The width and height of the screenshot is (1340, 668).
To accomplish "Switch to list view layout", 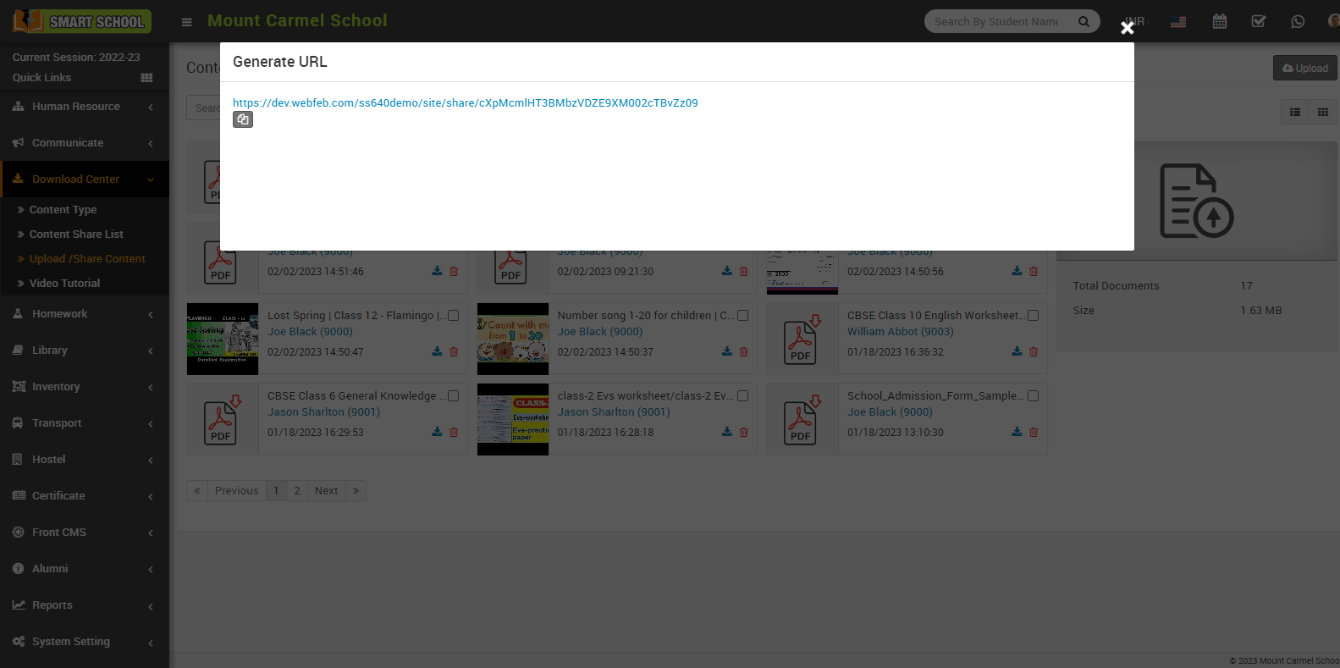I will point(1294,112).
